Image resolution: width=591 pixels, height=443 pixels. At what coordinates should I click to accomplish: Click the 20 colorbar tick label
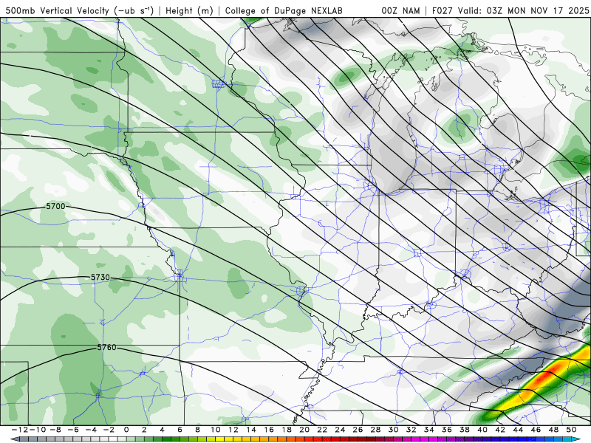[x=304, y=430]
